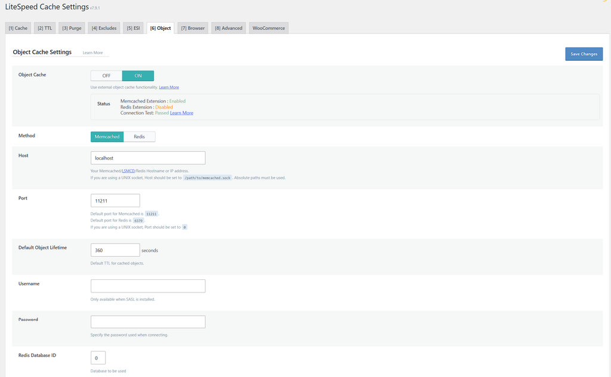This screenshot has height=377, width=611.
Task: Open Learn More beside Object Cache Settings heading
Action: (92, 52)
